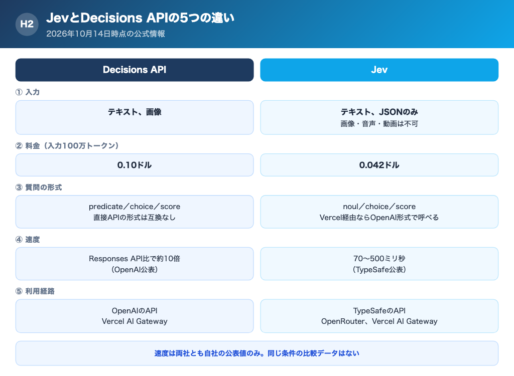Click "直接APIの形式は互換なし" text
Screen dimensions: 514x376
[135, 218]
